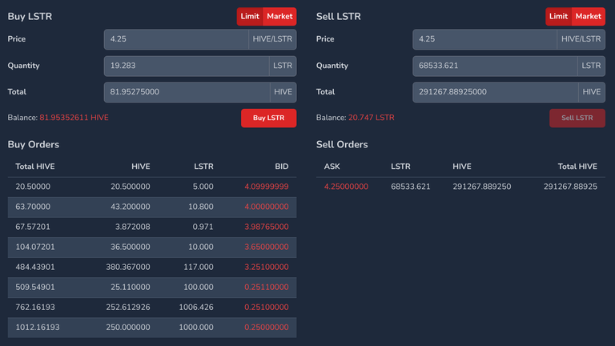Select buy order with bid 4.00000000
Screen dimensions: 615x346
tap(152, 207)
